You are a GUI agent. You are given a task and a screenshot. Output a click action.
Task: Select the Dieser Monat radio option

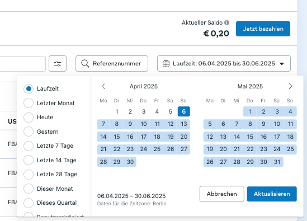coord(29,189)
